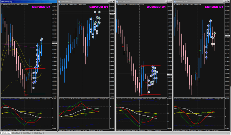Minimize the AUDUSD chart window
Image resolution: width=231 pixels, height=135 pixels.
(x=166, y=1)
